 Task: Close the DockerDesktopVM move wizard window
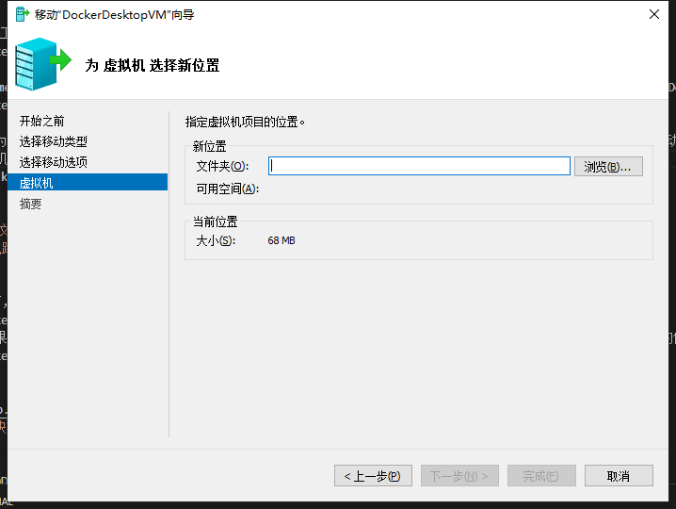click(x=653, y=14)
